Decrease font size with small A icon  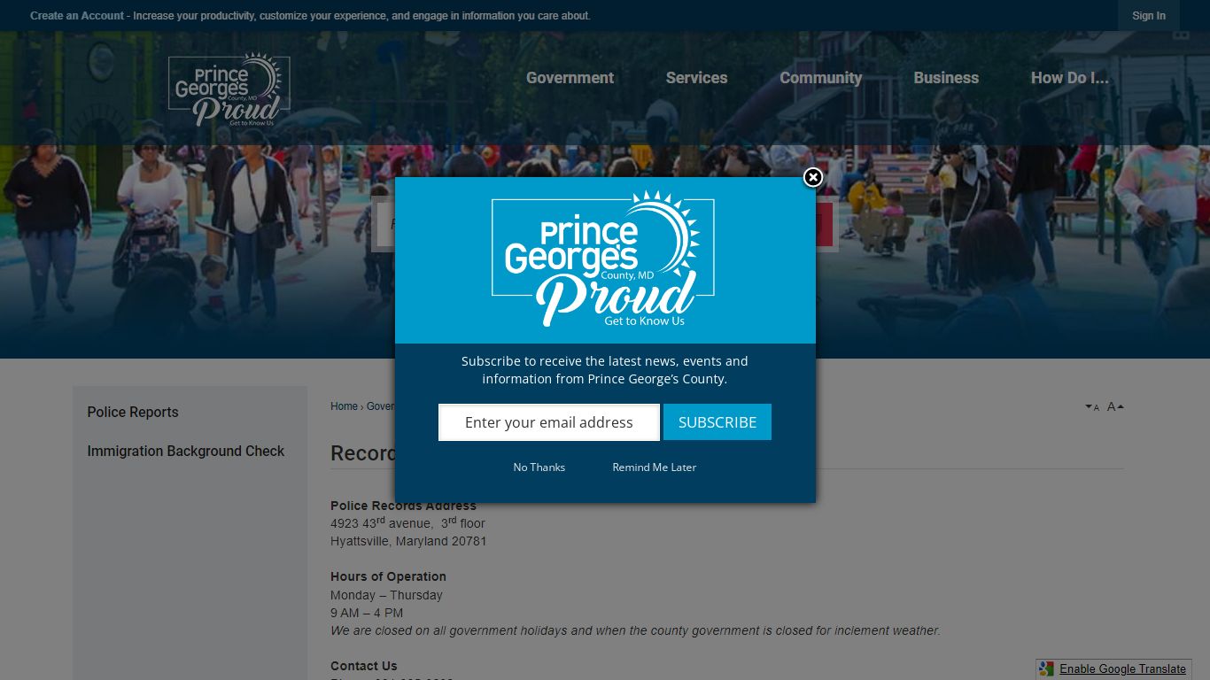(1092, 407)
